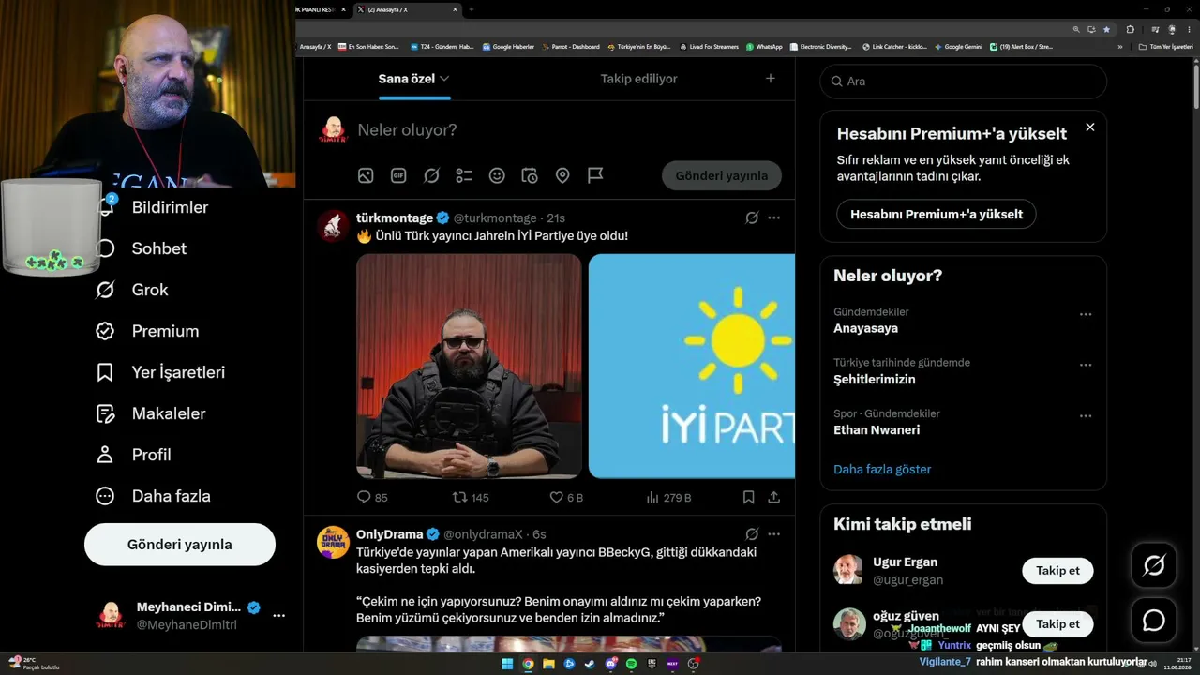Open the Profil person icon
This screenshot has height=675, width=1200.
[105, 455]
